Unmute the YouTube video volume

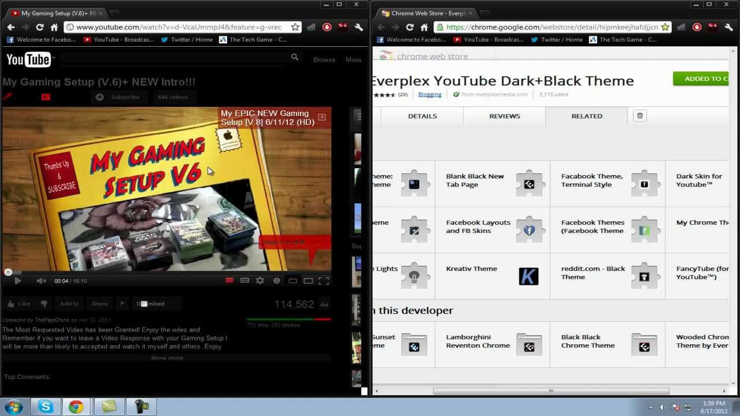(41, 281)
